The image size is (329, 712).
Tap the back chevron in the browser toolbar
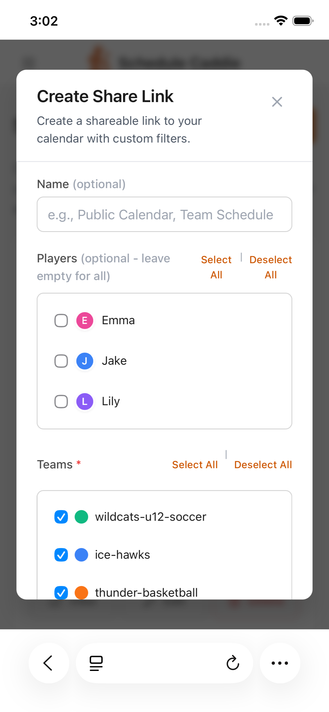(49, 664)
